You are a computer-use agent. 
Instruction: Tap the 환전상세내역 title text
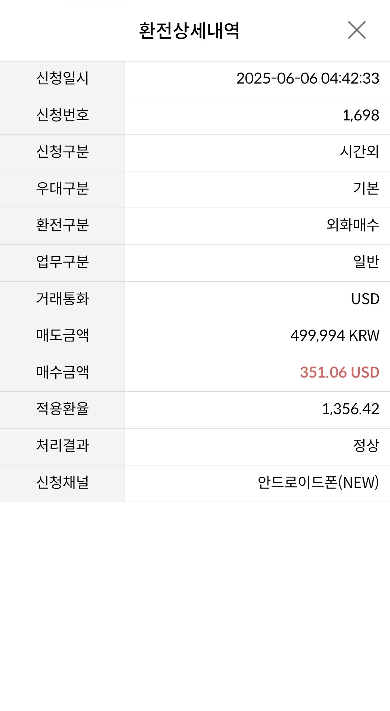pos(189,31)
